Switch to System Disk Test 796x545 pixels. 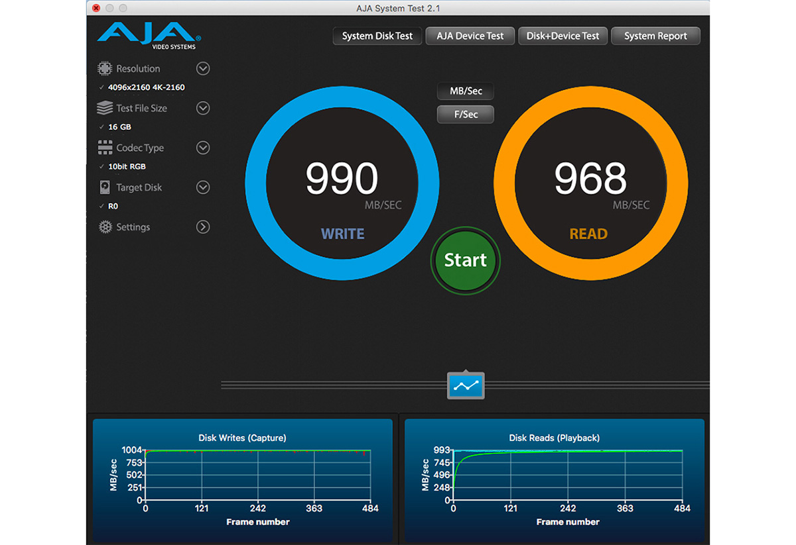(x=377, y=36)
